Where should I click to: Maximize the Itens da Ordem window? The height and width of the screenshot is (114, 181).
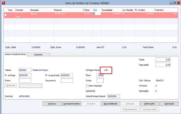pyautogui.click(x=175, y=3)
